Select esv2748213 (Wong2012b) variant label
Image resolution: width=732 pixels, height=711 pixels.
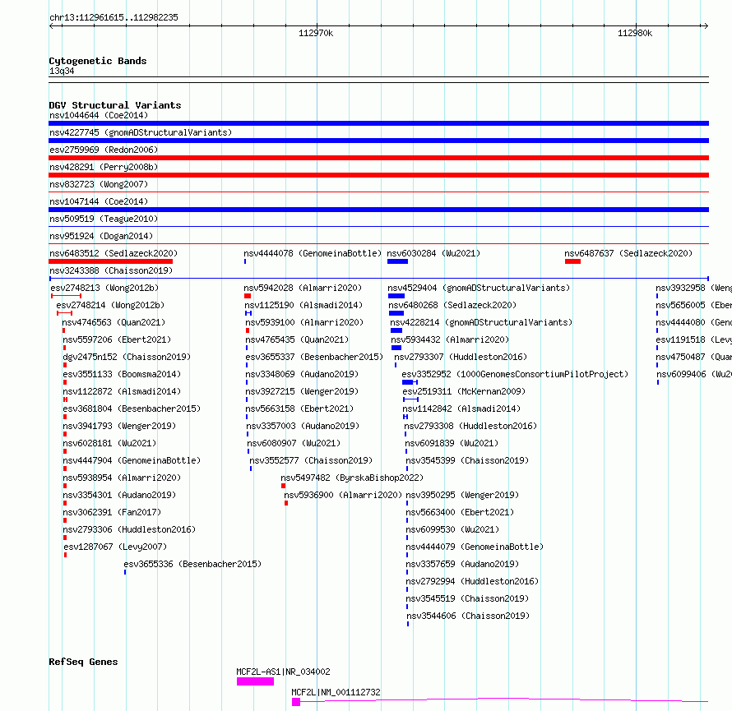coord(104,288)
